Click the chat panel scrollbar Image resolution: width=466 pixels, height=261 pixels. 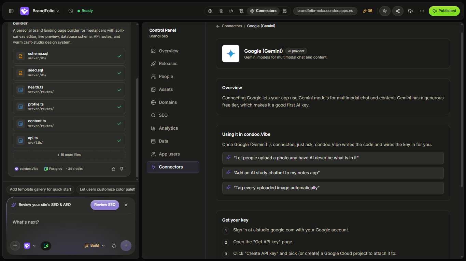(137, 128)
